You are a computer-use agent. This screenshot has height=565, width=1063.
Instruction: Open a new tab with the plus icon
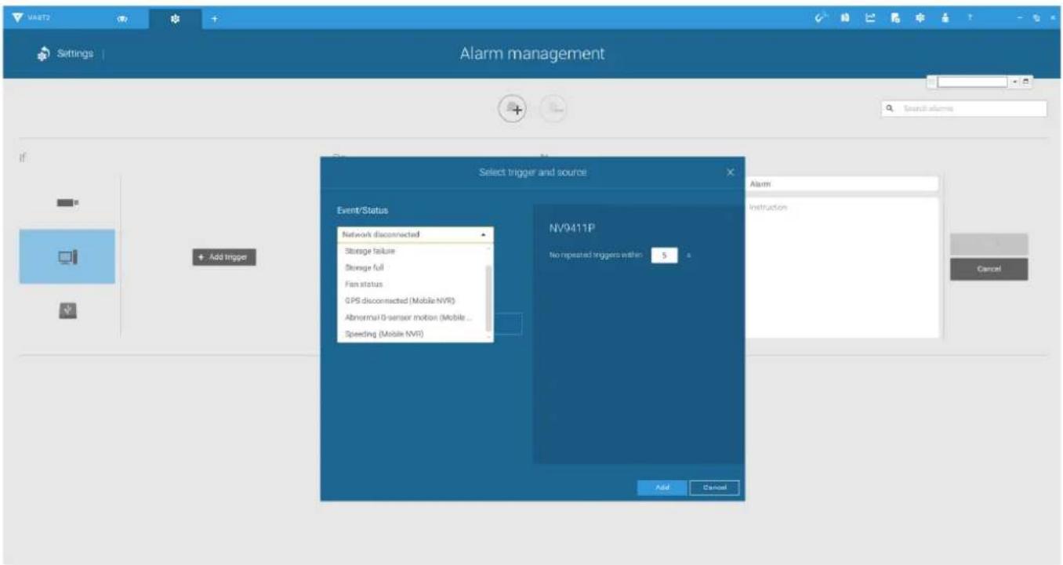(214, 18)
